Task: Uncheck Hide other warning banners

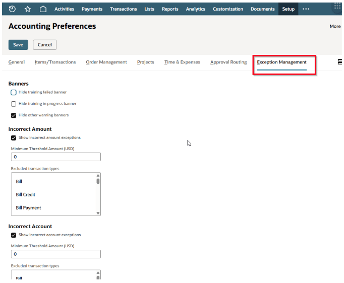Action: click(14, 115)
